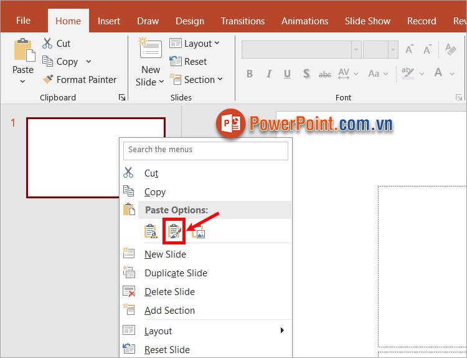Viewport: 467px width, 358px height.
Task: Switch to the Draw tab
Action: (148, 21)
